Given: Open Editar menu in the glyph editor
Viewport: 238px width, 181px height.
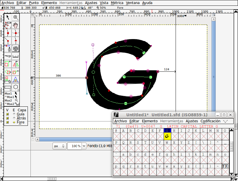Looking at the screenshot, I should pos(21,3).
